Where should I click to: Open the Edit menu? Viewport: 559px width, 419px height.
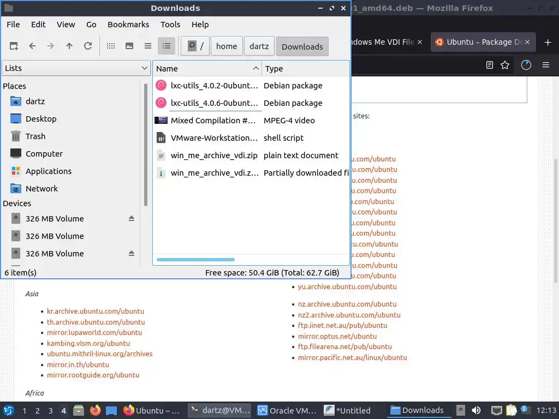(x=38, y=25)
